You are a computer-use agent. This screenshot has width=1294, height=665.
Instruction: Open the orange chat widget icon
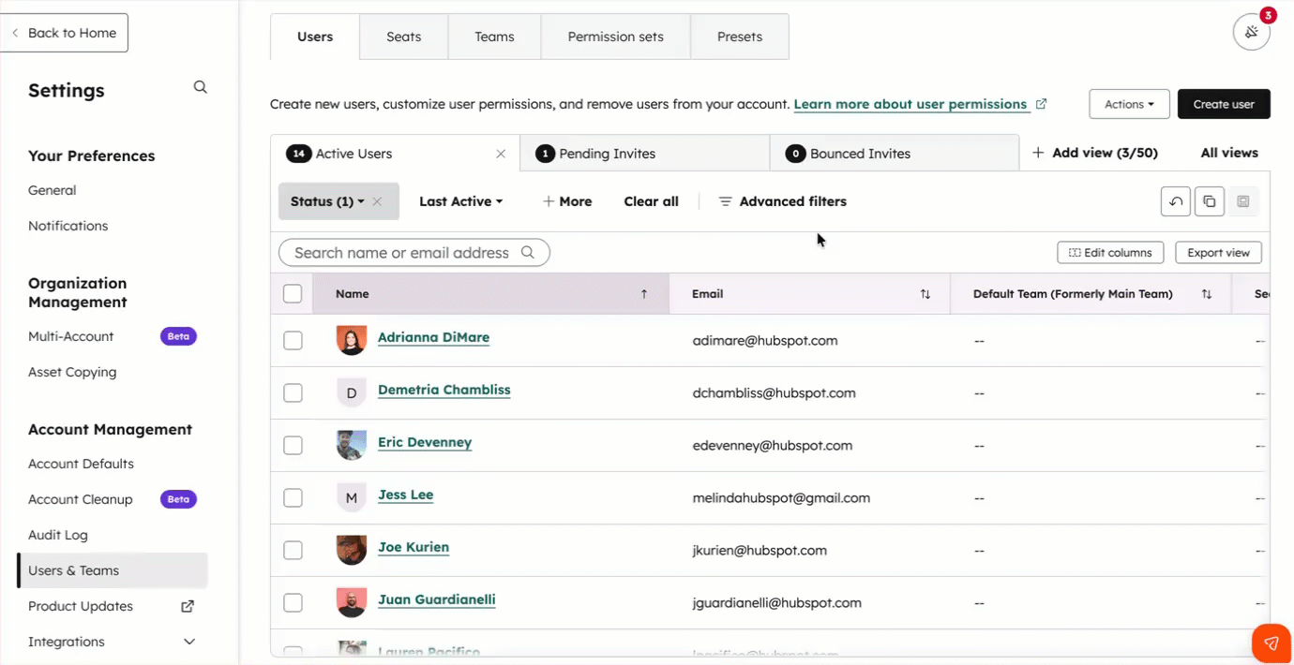[x=1271, y=643]
